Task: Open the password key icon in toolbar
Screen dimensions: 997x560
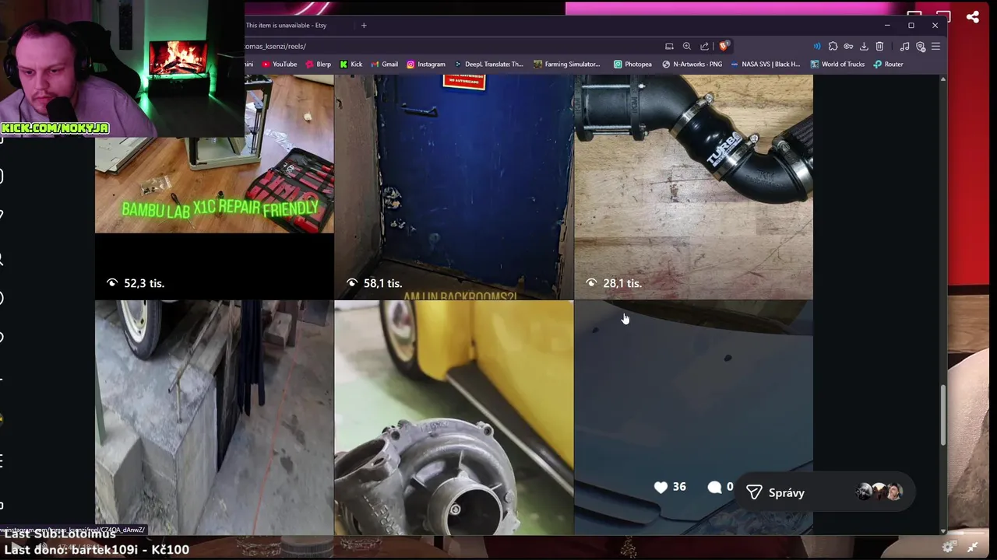Action: 848,46
